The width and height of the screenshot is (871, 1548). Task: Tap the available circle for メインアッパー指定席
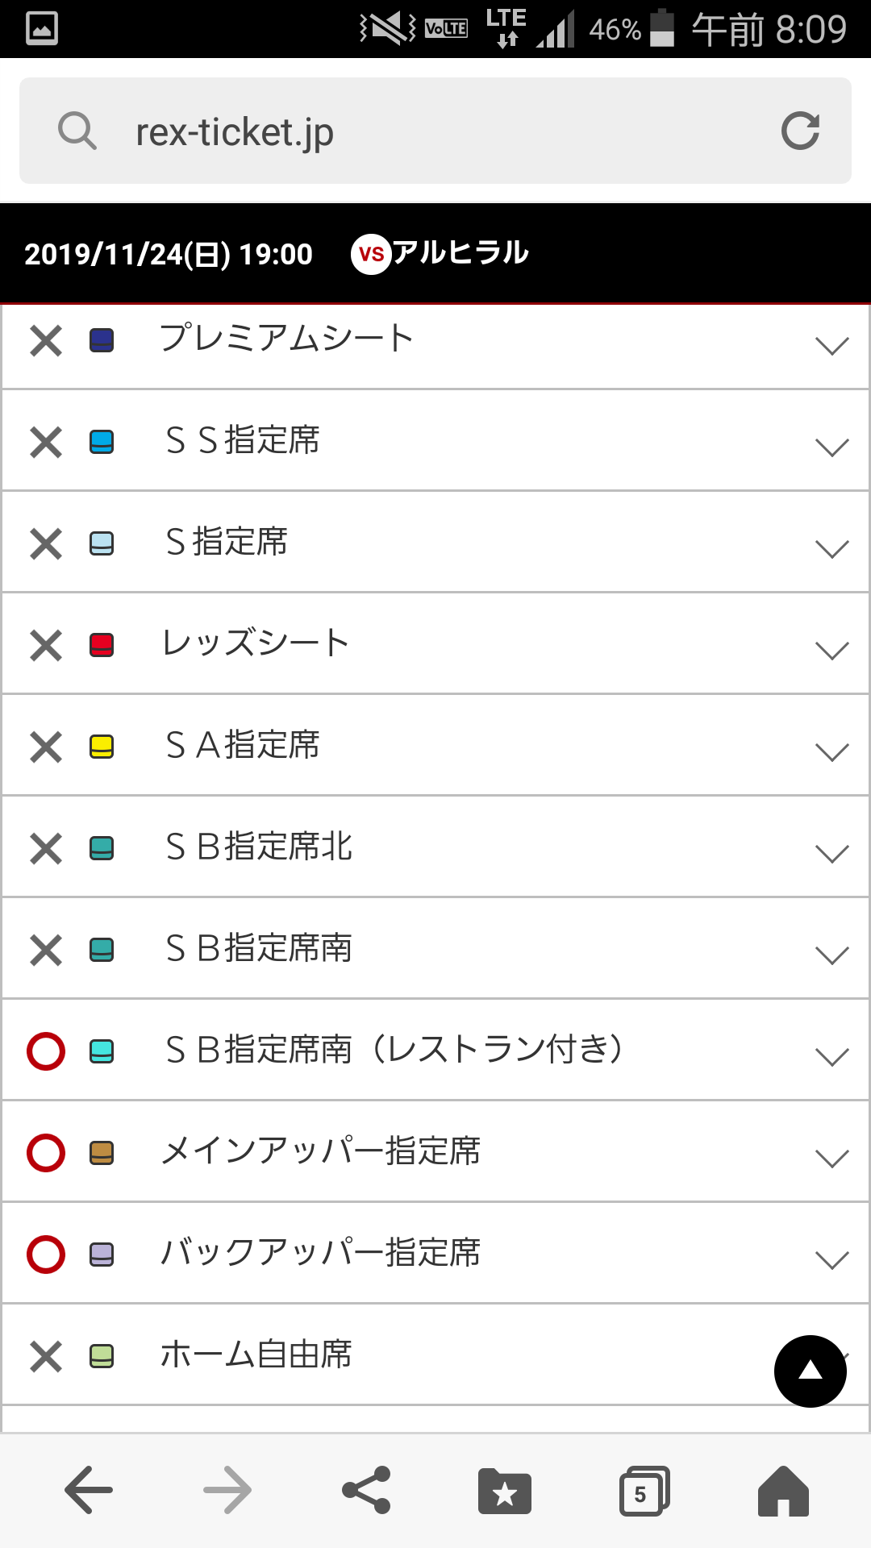click(46, 1152)
